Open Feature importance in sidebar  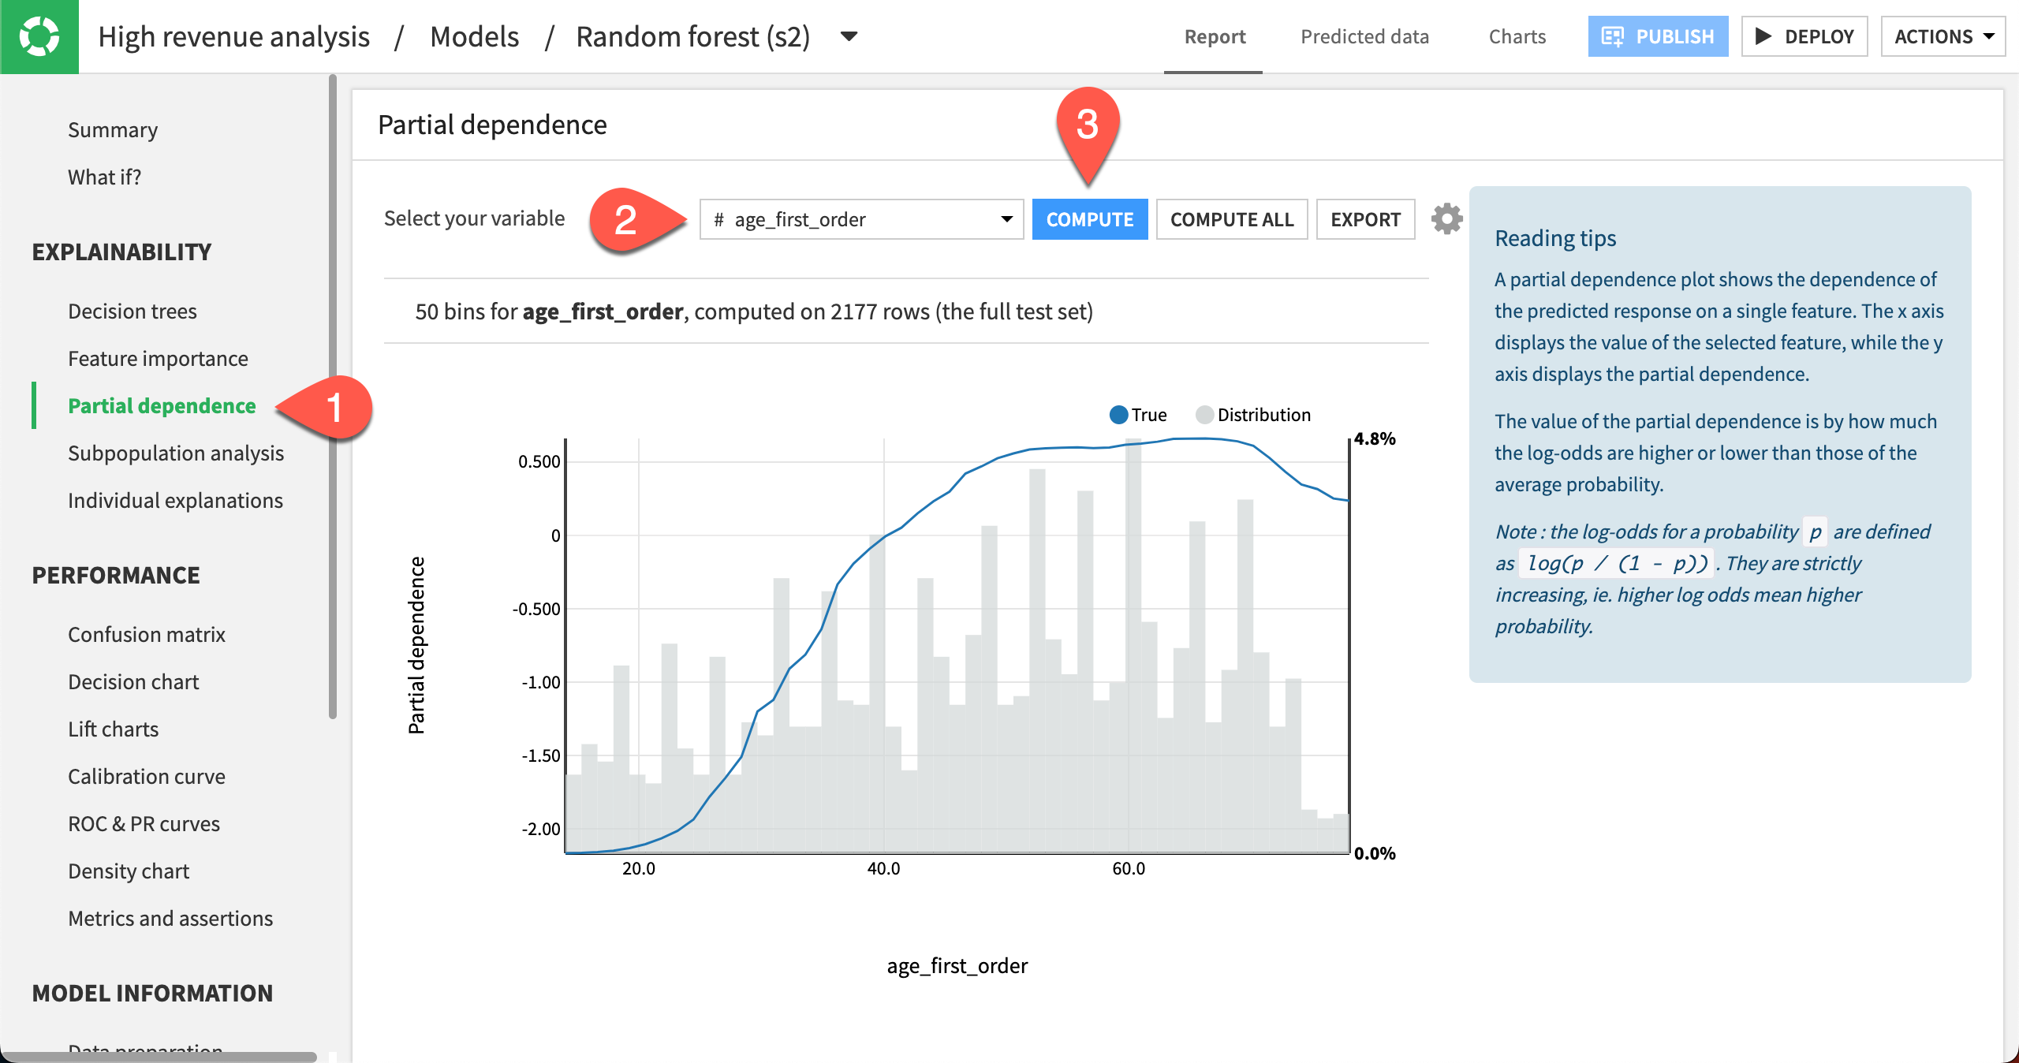point(158,359)
